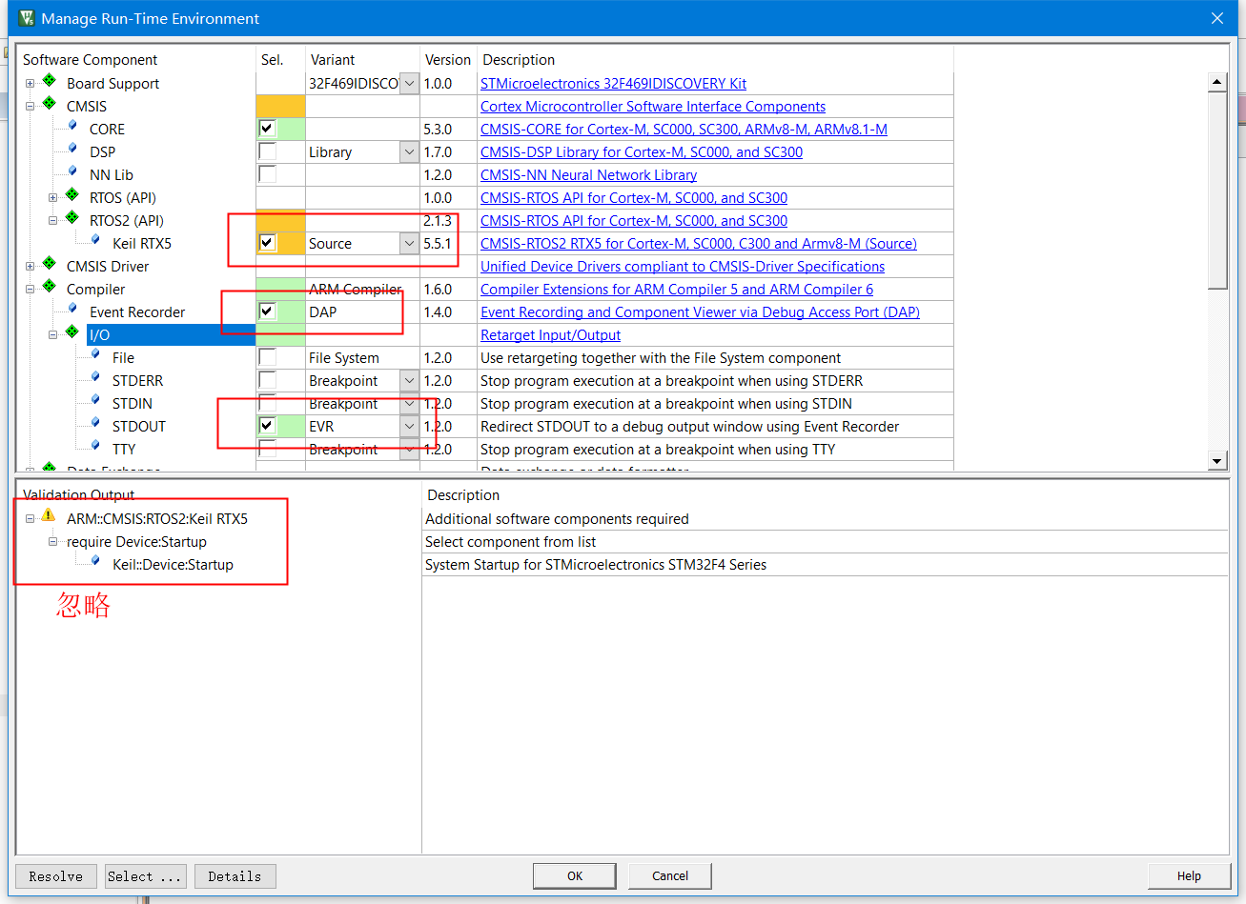The height and width of the screenshot is (904, 1246).
Task: Click the green diamond icon beside Board Support
Action: pos(50,83)
